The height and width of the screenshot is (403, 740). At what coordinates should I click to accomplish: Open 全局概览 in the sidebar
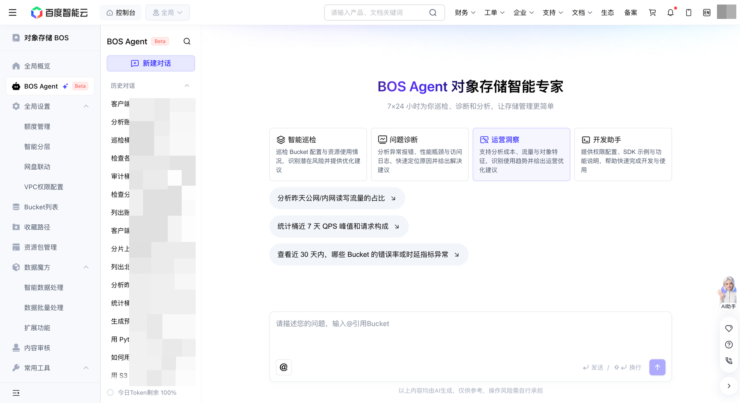click(x=50, y=66)
